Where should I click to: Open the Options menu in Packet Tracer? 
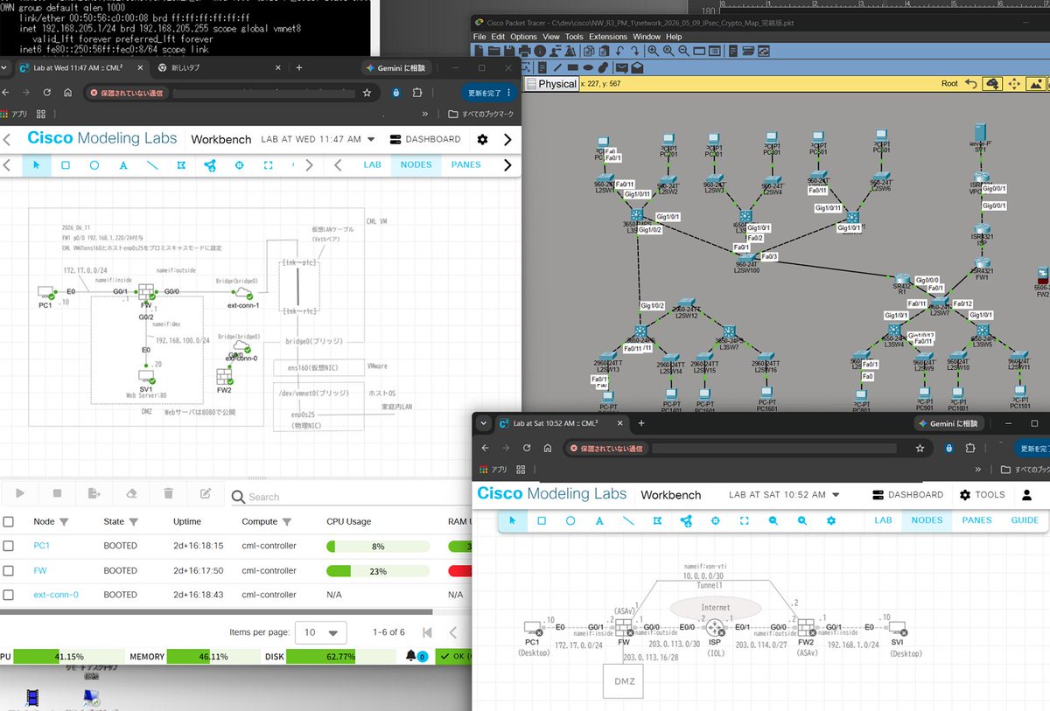tap(523, 37)
